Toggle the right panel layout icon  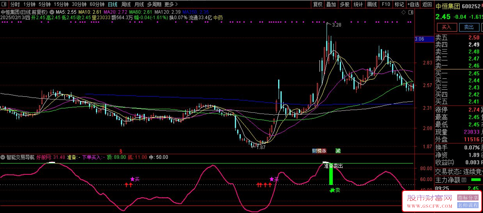point(411,13)
